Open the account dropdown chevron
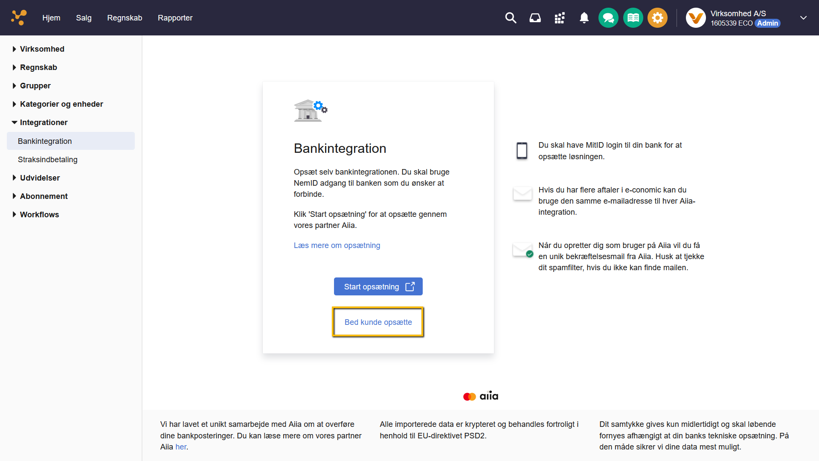The height and width of the screenshot is (461, 819). coord(803,18)
